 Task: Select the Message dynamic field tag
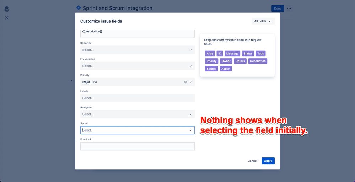pyautogui.click(x=232, y=53)
